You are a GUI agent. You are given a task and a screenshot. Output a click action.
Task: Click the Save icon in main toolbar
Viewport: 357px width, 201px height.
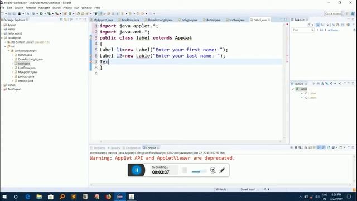[x=10, y=13]
